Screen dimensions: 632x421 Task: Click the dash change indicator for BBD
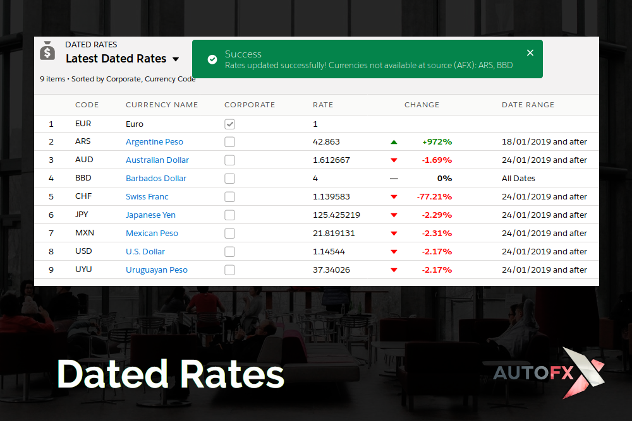(394, 179)
